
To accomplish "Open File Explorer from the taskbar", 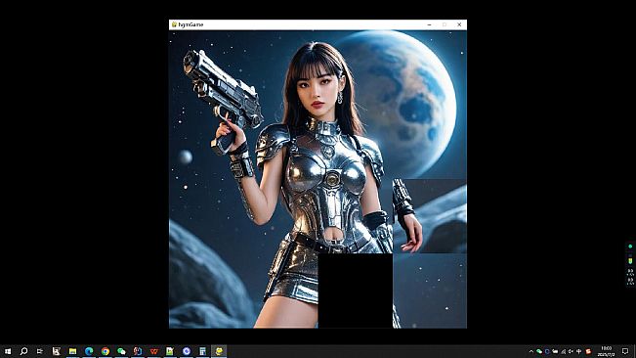I will (72, 351).
